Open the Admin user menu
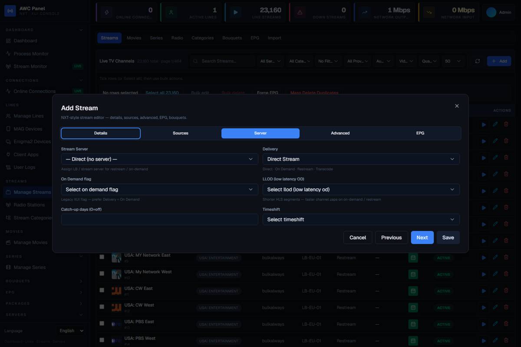The width and height of the screenshot is (521, 347). [499, 13]
